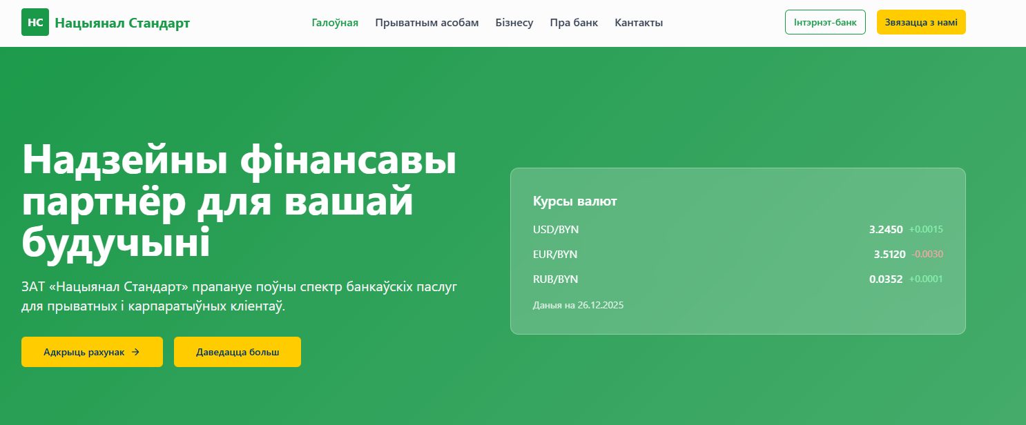Click the USD rate value 3.2450
Viewport: 1026px width, 425px height.
(x=886, y=229)
